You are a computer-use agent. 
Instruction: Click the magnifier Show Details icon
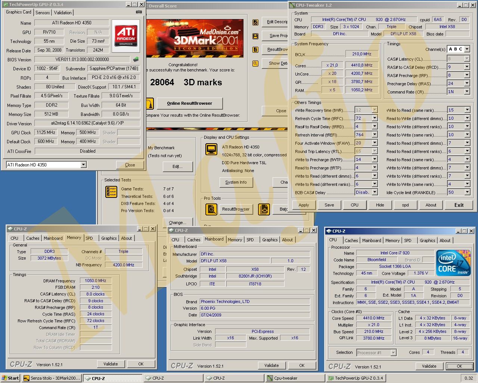coord(255,64)
